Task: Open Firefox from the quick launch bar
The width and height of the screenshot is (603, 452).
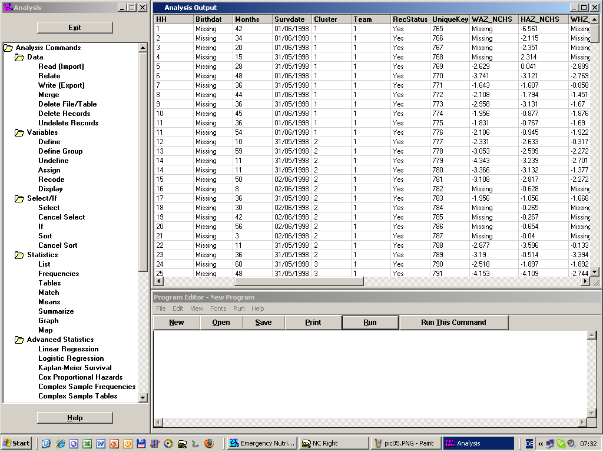Action: (209, 444)
